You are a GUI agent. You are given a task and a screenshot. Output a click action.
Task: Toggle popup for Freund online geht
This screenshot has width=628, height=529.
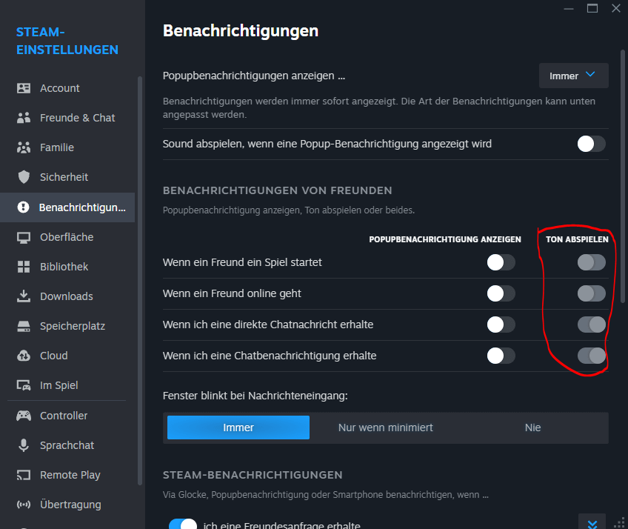click(501, 293)
